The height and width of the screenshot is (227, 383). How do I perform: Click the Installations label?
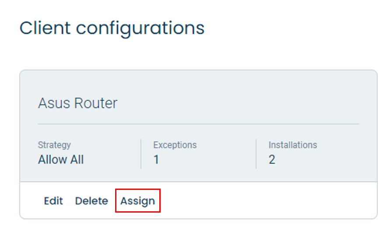[x=293, y=145]
